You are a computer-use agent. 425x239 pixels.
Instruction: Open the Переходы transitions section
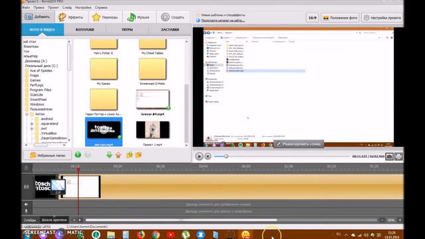coord(105,17)
